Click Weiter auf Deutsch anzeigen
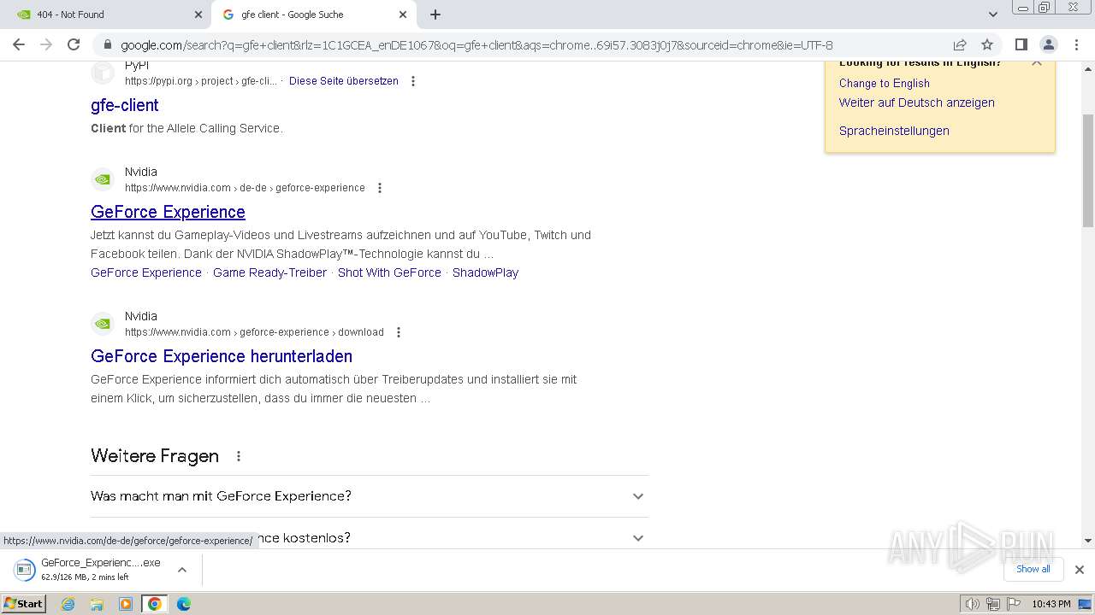The image size is (1095, 615). tap(917, 102)
